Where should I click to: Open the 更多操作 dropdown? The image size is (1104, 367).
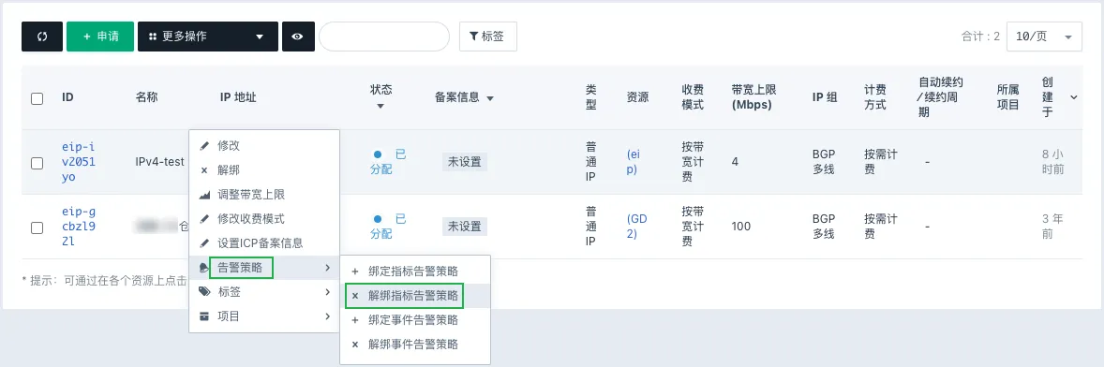[208, 37]
